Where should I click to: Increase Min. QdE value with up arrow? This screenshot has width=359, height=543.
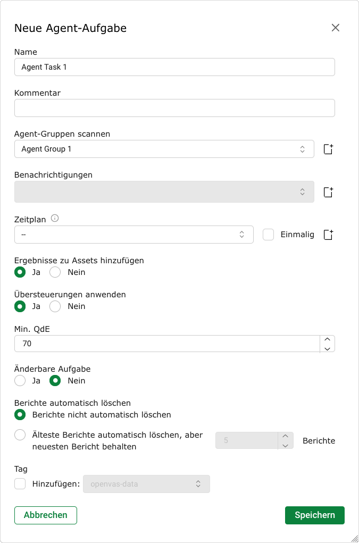click(x=328, y=339)
